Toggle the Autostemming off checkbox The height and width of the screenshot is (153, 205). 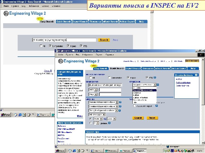tap(134, 106)
